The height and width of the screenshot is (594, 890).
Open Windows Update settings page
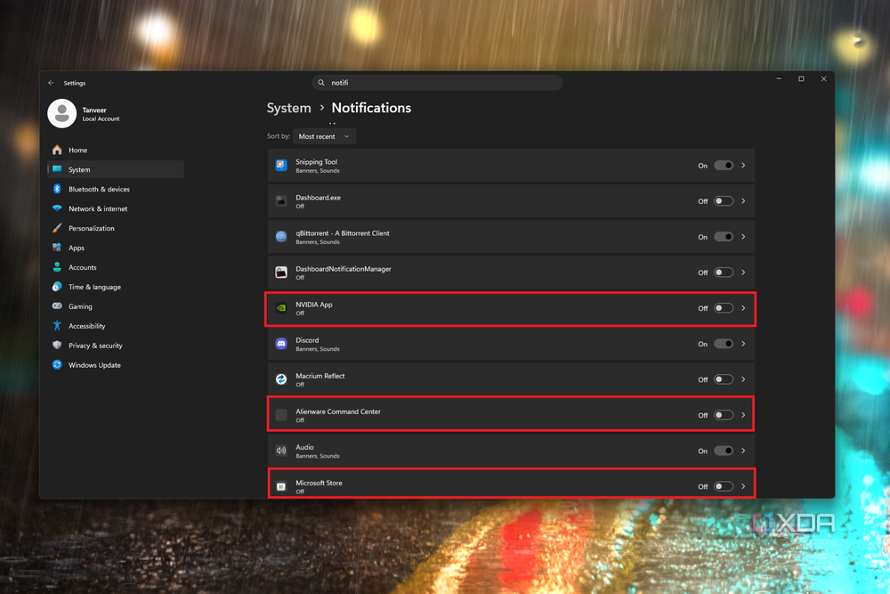tap(116, 365)
